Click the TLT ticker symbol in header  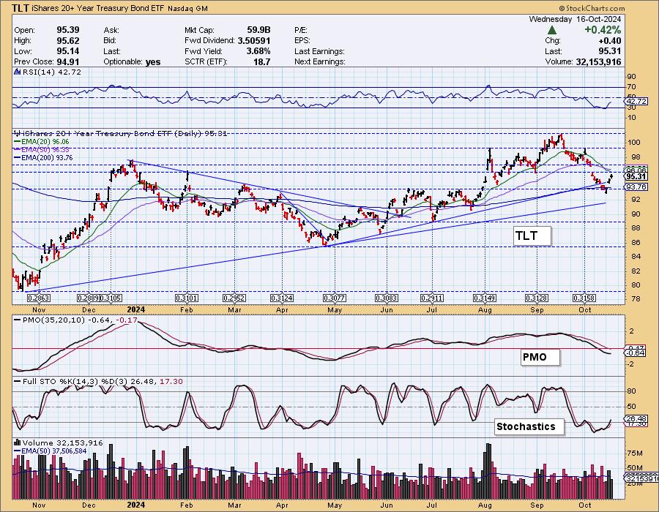point(21,8)
